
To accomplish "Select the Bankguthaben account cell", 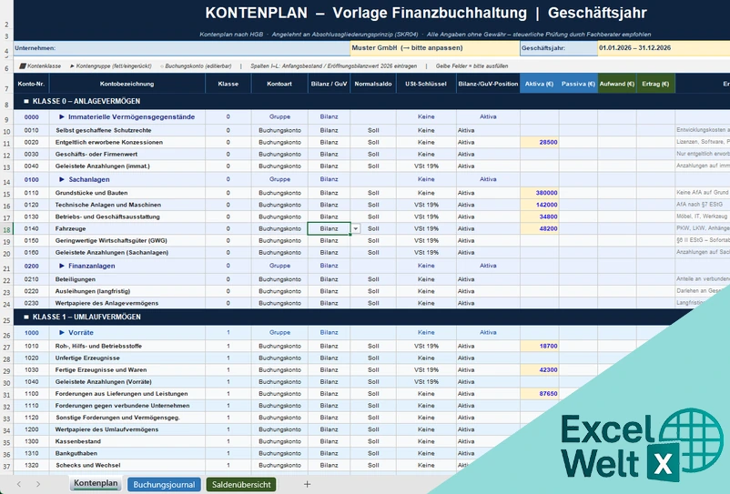I will pyautogui.click(x=127, y=453).
